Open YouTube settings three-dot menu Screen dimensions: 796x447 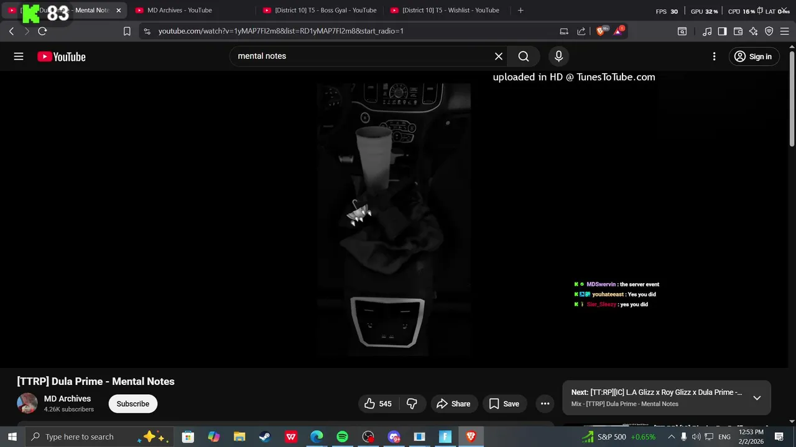click(714, 56)
